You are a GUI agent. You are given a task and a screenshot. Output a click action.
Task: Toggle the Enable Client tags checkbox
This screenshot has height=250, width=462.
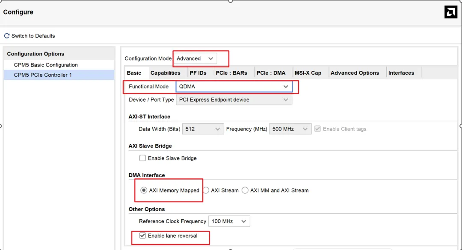pos(317,129)
